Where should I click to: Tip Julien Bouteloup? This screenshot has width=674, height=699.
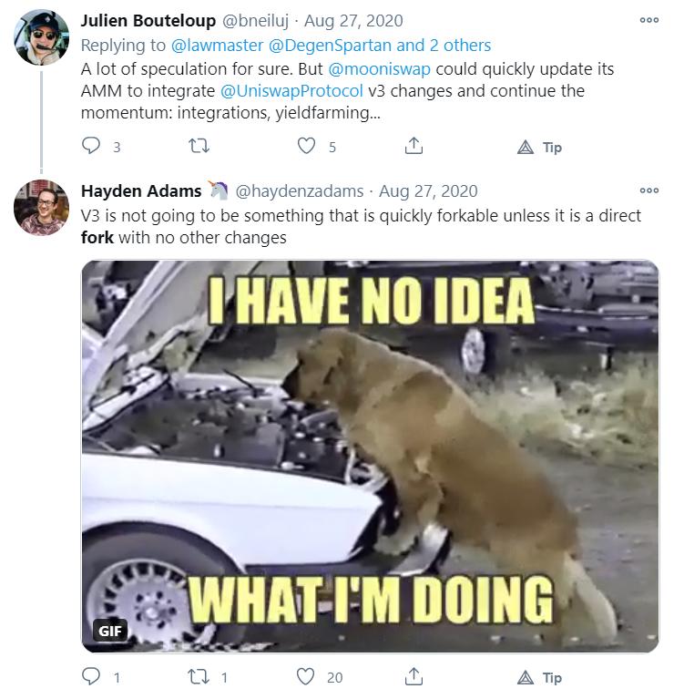539,148
